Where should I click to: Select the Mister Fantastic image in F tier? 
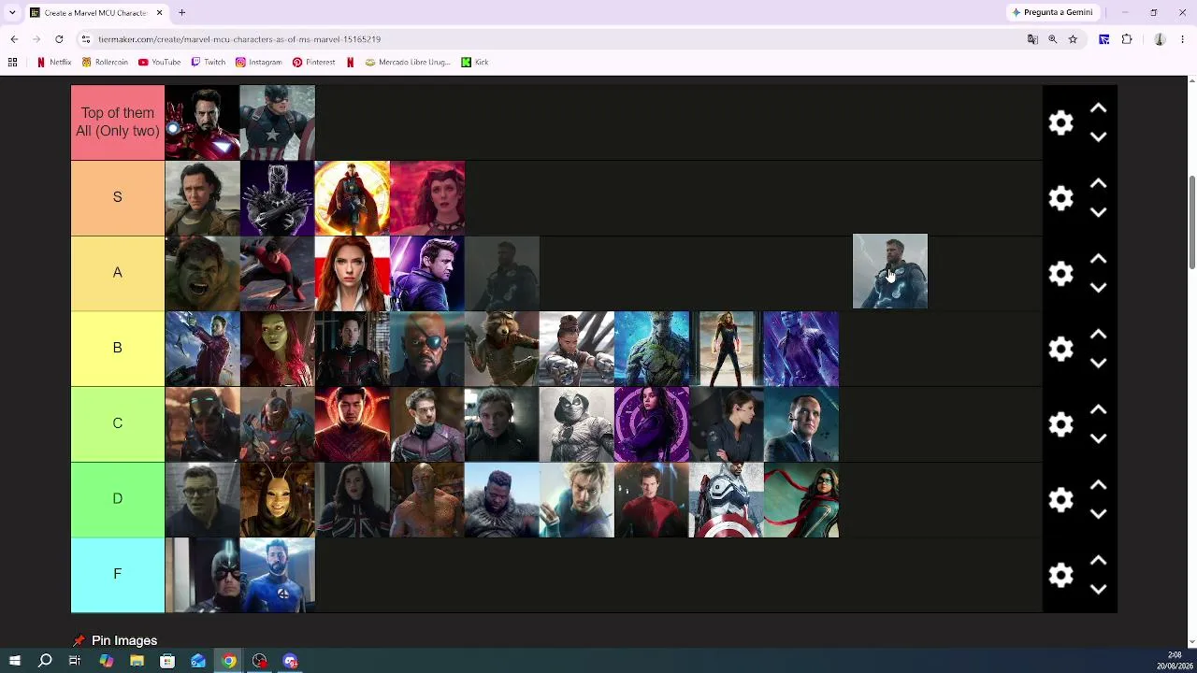tap(278, 575)
